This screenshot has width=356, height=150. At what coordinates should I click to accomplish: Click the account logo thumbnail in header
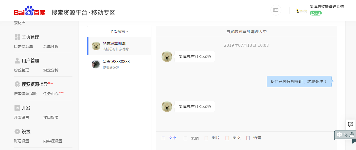tap(301, 11)
